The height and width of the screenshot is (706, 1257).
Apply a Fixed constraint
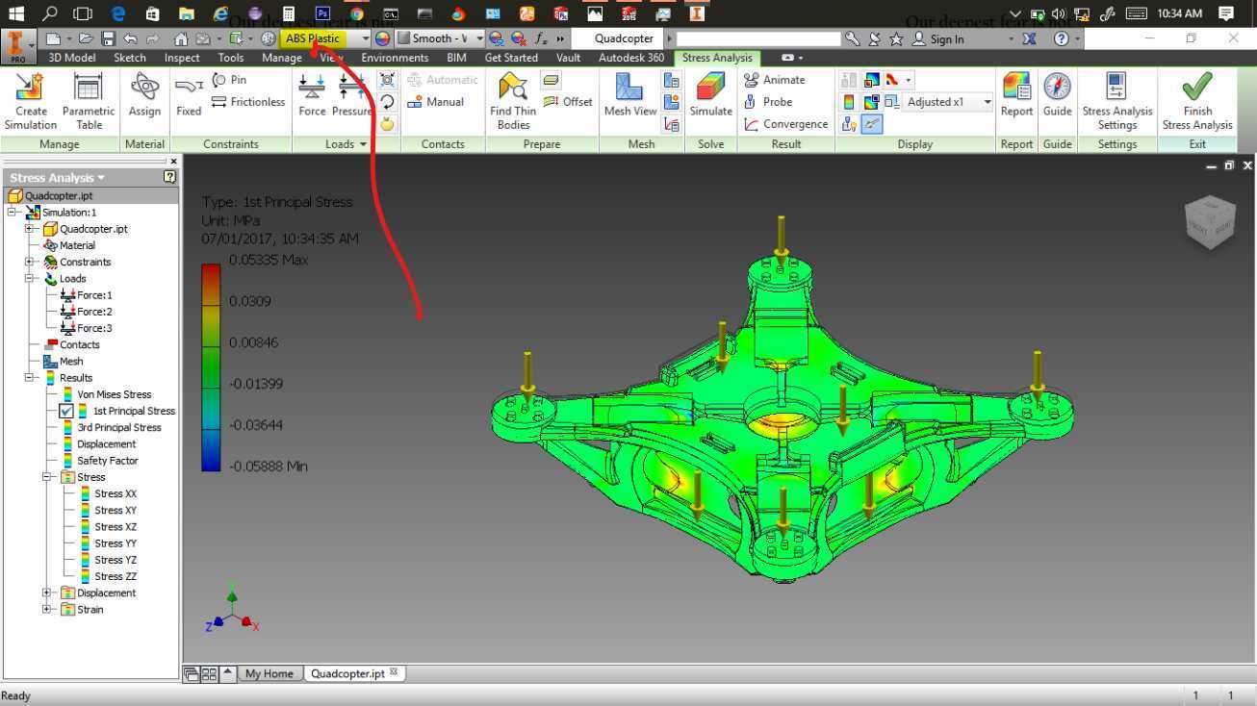click(189, 94)
